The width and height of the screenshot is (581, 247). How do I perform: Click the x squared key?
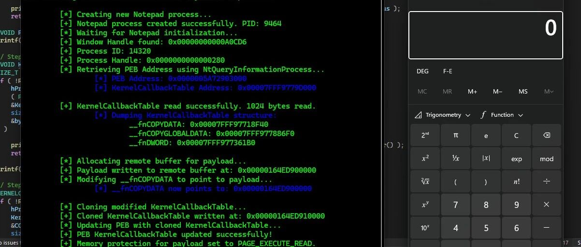tap(425, 159)
